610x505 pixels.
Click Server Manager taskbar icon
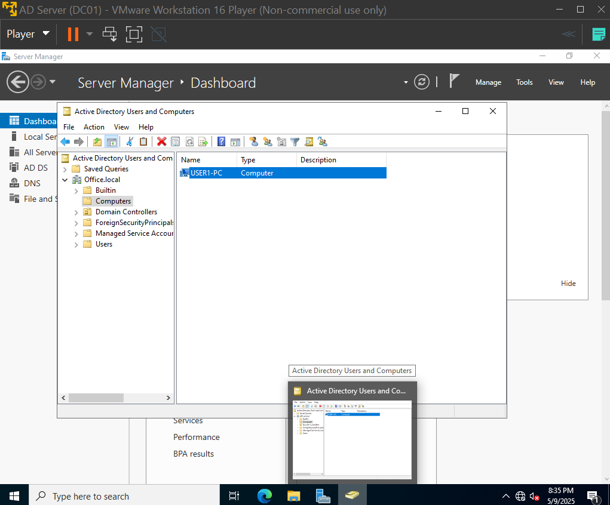pyautogui.click(x=323, y=496)
